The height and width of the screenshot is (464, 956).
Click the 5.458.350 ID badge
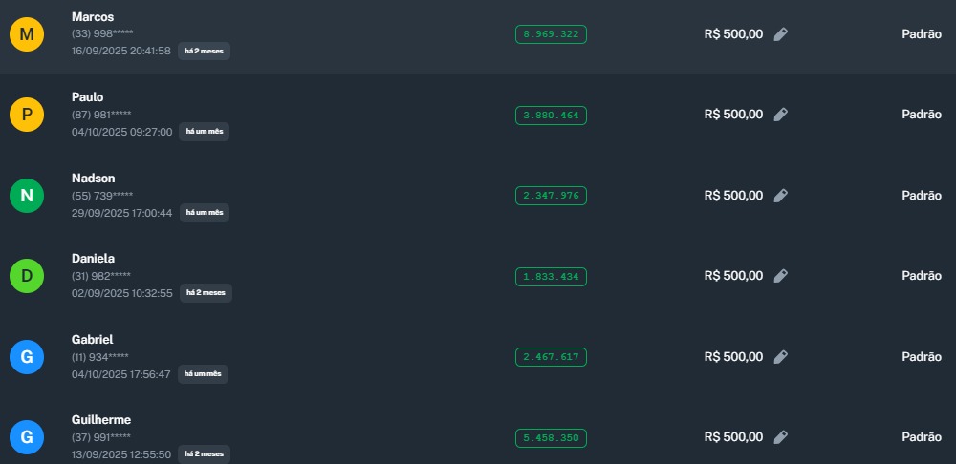[x=551, y=438]
